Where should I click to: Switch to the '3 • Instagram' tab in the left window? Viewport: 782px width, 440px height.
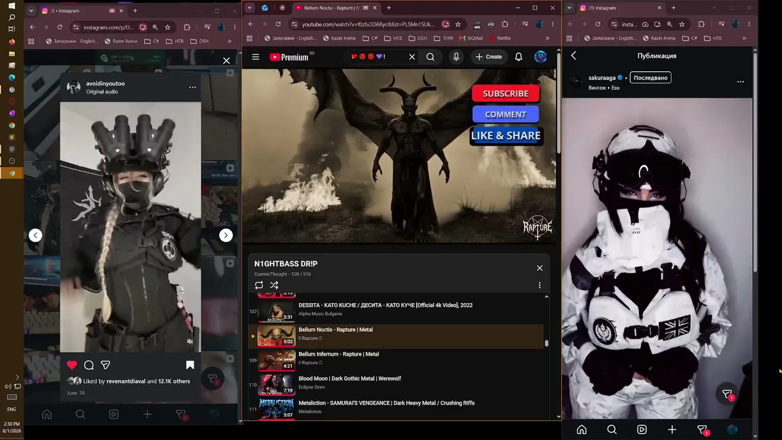(x=82, y=10)
